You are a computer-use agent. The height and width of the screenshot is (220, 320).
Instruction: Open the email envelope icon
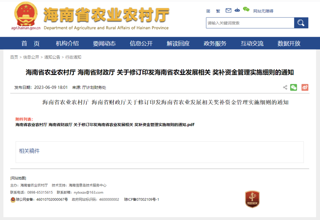[228, 10]
